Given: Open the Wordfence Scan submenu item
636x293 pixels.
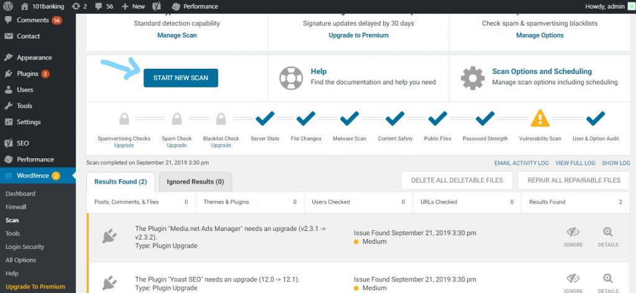Looking at the screenshot, I should pyautogui.click(x=12, y=220).
